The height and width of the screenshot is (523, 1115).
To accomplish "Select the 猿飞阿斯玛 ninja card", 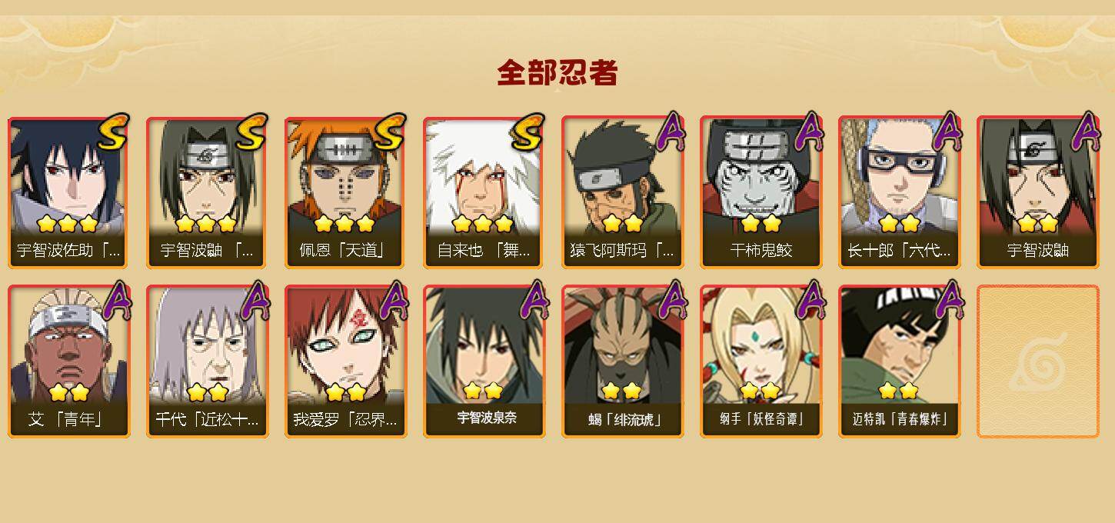I will 623,192.
